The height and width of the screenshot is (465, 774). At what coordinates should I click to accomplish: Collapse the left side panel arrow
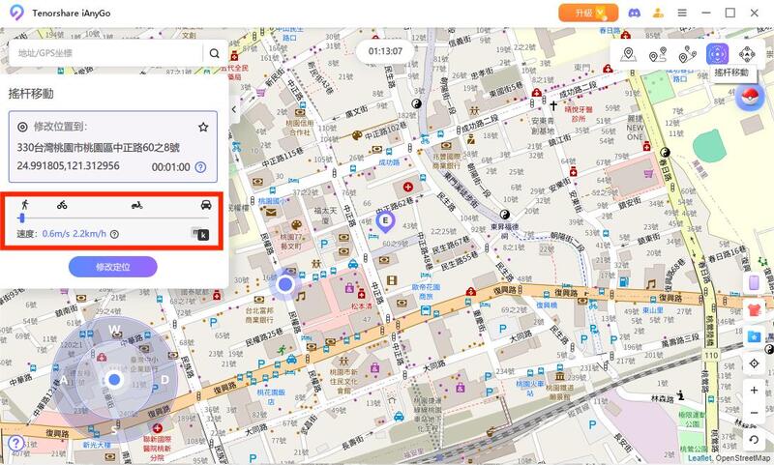234,109
